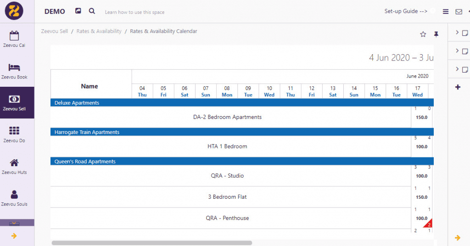Click the June 2020 month label

pos(417,76)
